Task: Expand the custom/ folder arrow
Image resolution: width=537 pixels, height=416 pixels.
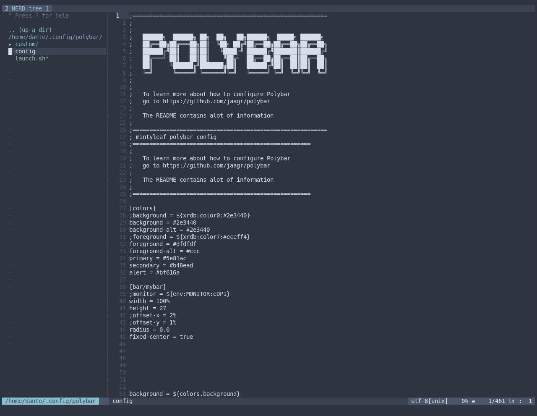Action: 10,44
